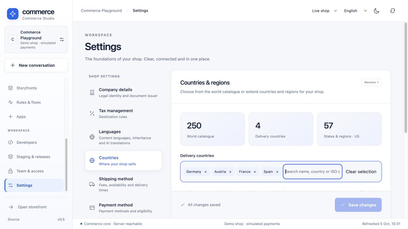The width and height of the screenshot is (408, 229).
Task: Click the Save changes button
Action: point(358,205)
